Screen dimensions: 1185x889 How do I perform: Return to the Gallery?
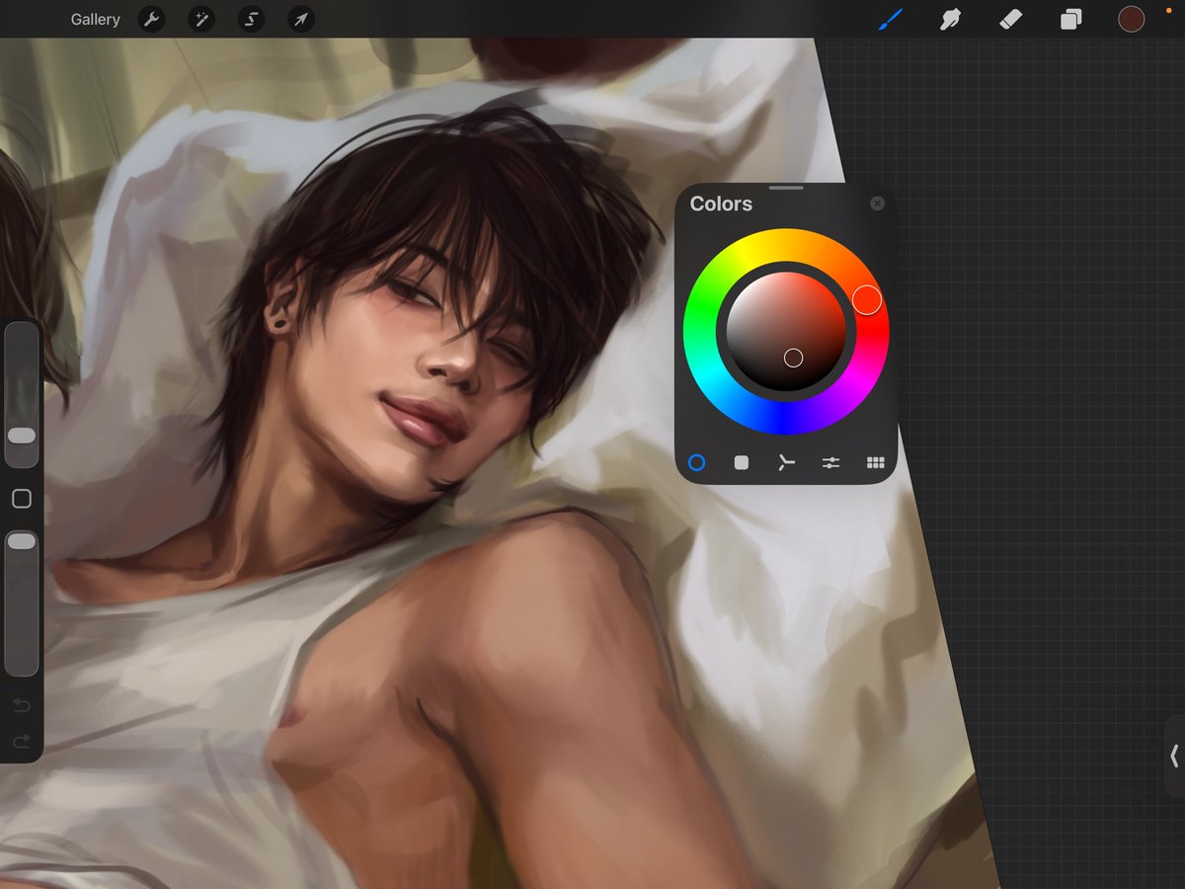[95, 19]
